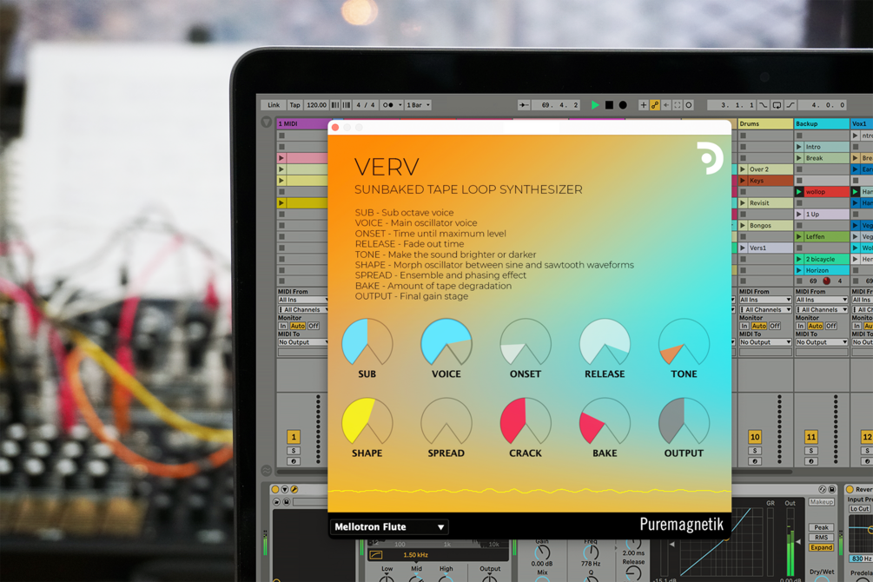Launch the wollop clip in Backup track

[x=799, y=192]
